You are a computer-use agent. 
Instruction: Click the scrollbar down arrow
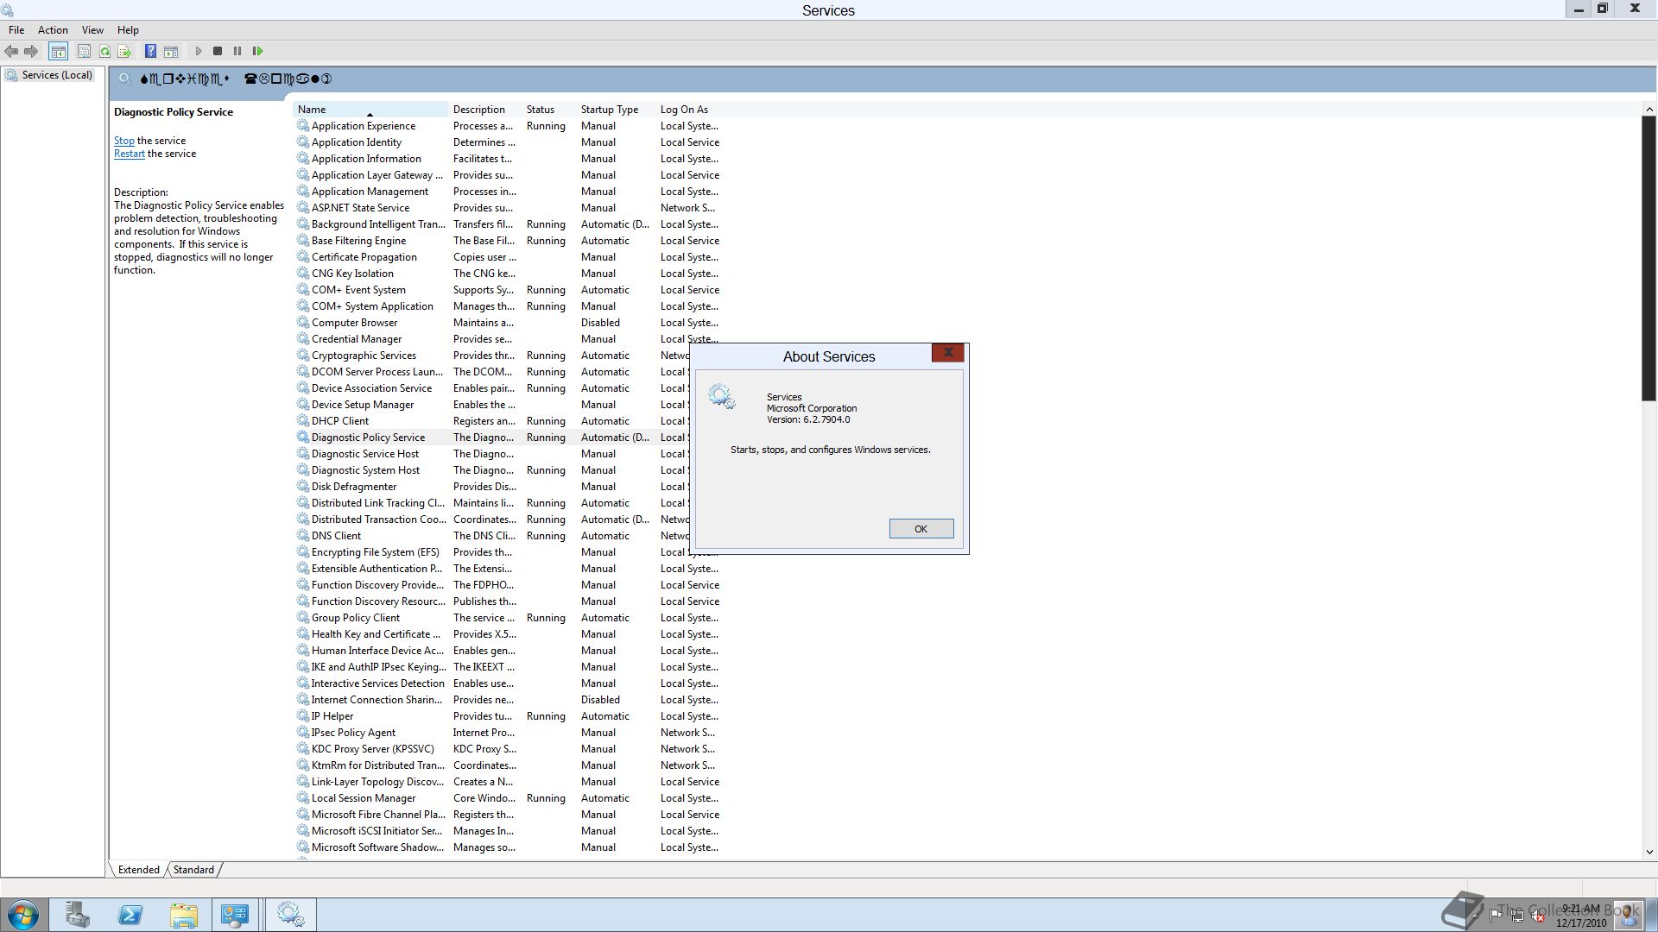pos(1649,852)
